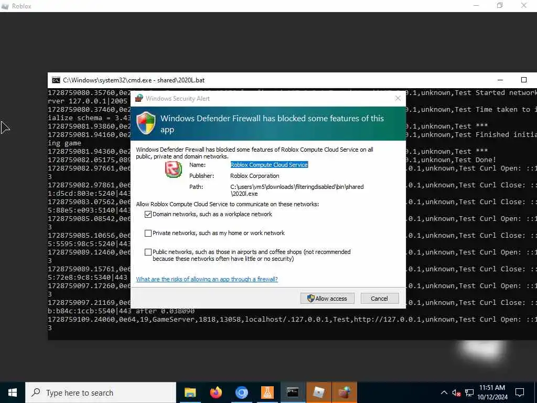Click the Roblox window title icon
Image resolution: width=537 pixels, height=403 pixels.
point(5,6)
